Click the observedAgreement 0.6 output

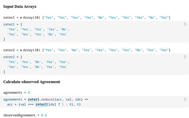pyautogui.click(x=44, y=115)
